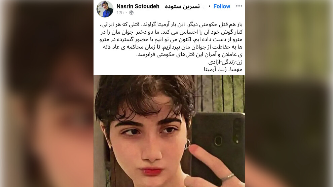Click the post line starting مترو از دست
This screenshot has height=187, width=333.
(171, 39)
